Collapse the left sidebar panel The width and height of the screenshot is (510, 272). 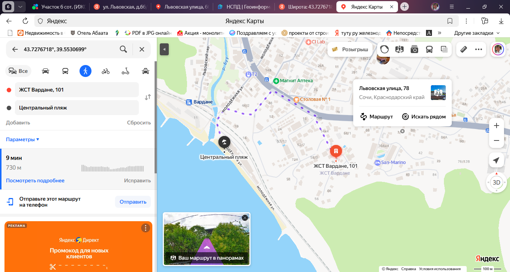point(164,49)
